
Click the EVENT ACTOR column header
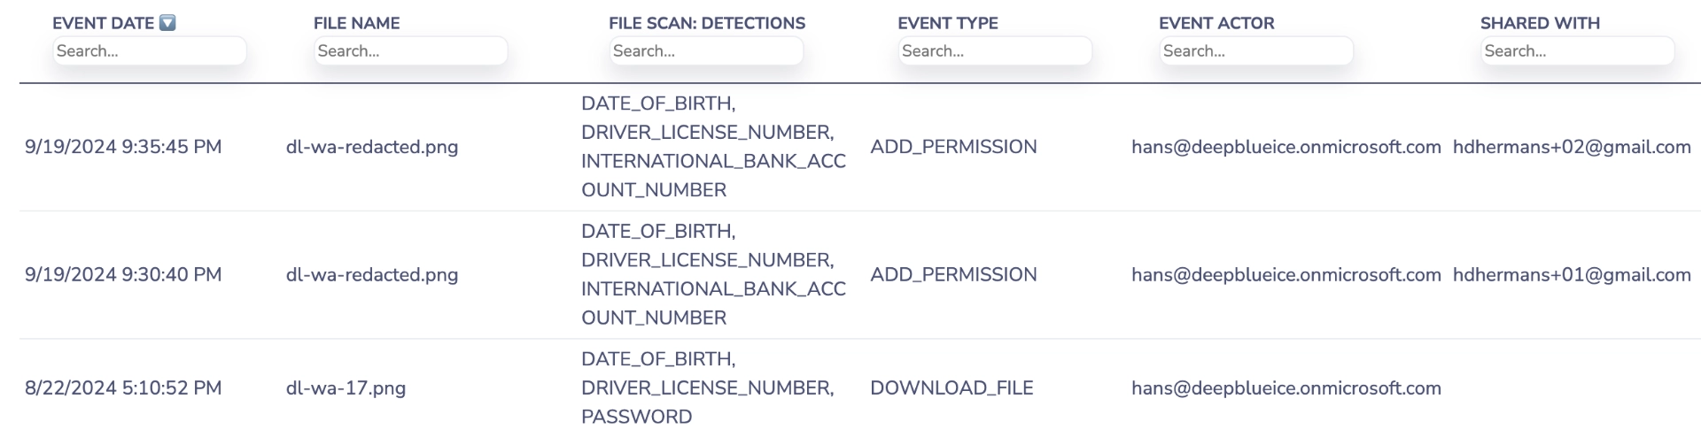1216,23
